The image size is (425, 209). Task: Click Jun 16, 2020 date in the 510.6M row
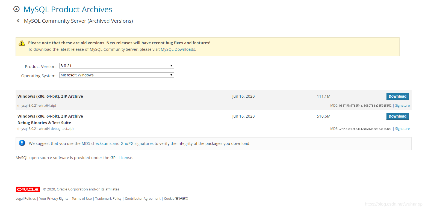tap(243, 116)
